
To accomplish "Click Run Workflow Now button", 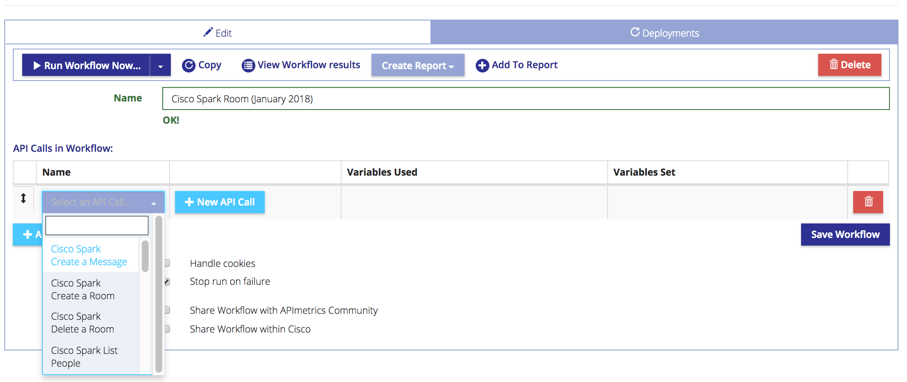I will tap(86, 65).
